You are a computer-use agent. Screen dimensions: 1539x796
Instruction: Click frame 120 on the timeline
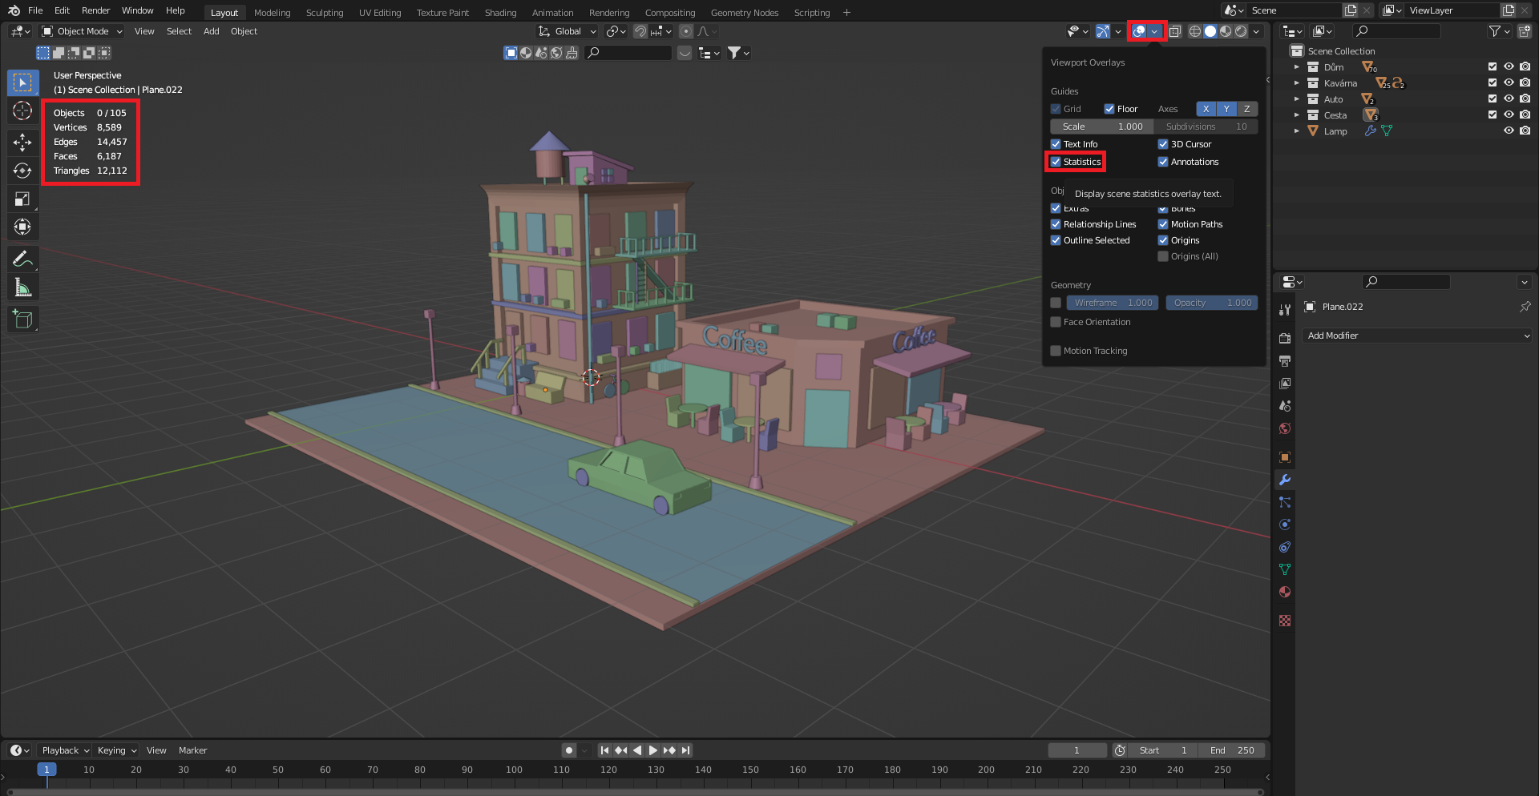[608, 770]
